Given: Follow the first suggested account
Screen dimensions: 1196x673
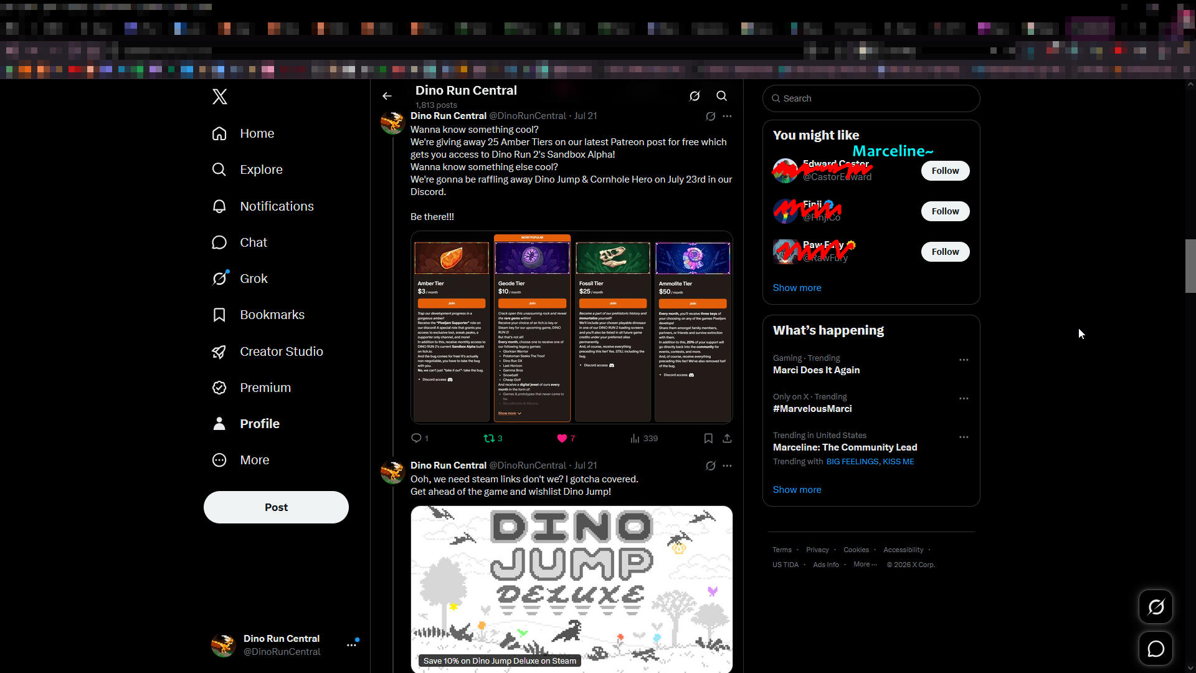Looking at the screenshot, I should click(x=945, y=171).
